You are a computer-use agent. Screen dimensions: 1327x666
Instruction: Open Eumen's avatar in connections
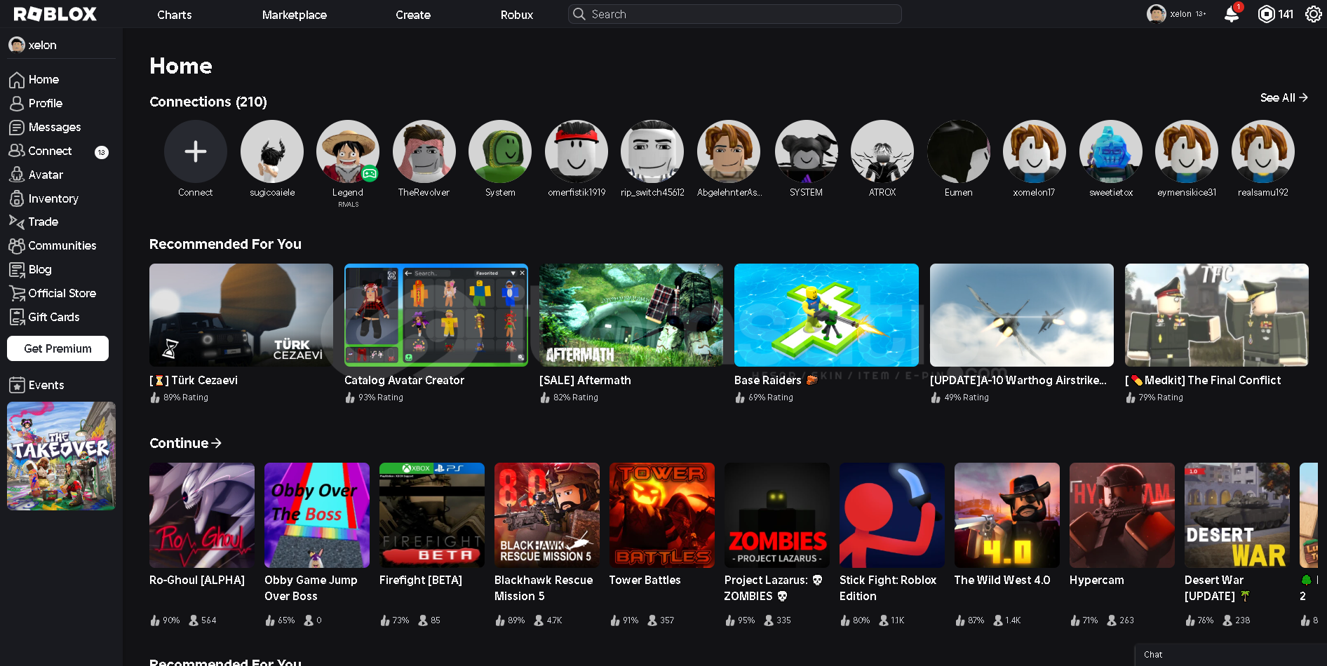click(x=959, y=151)
